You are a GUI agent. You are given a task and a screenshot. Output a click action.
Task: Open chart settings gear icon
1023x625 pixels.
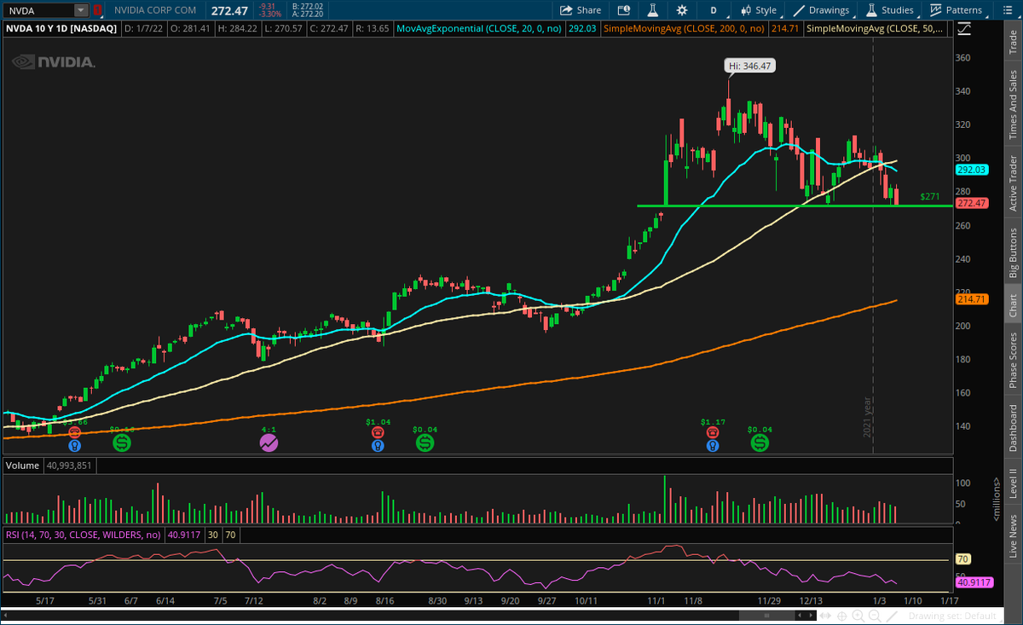[682, 10]
